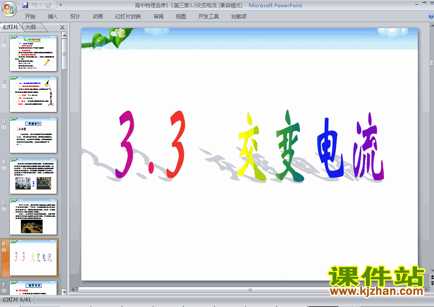The image size is (434, 307).
Task: Open the 动画 ribbon tab
Action: pos(98,16)
